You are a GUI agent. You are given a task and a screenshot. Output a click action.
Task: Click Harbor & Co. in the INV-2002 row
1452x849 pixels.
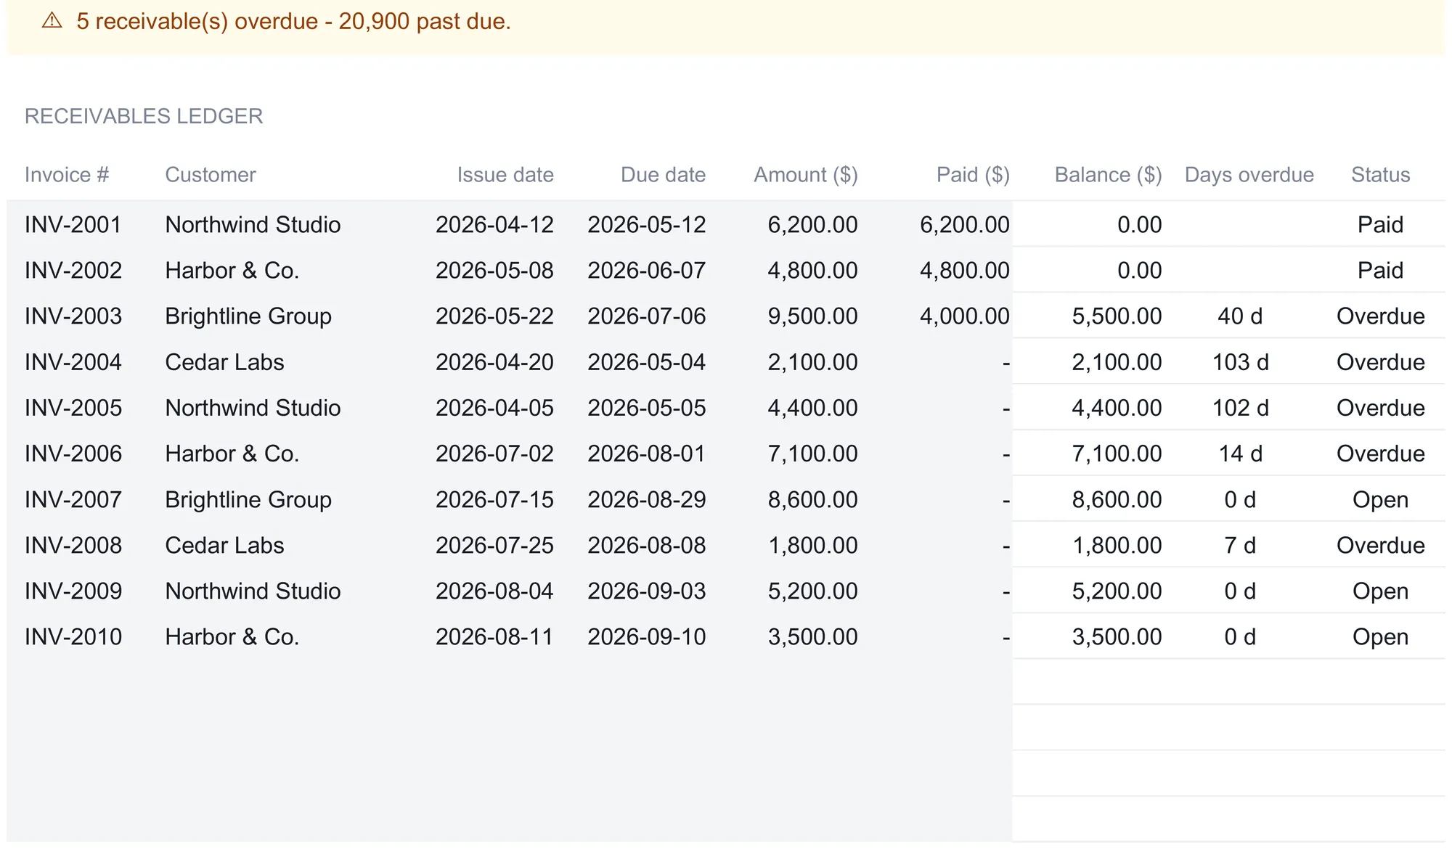pyautogui.click(x=232, y=271)
